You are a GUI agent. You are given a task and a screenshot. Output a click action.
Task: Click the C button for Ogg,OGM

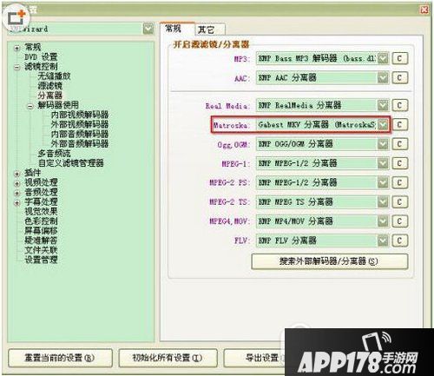pyautogui.click(x=400, y=144)
